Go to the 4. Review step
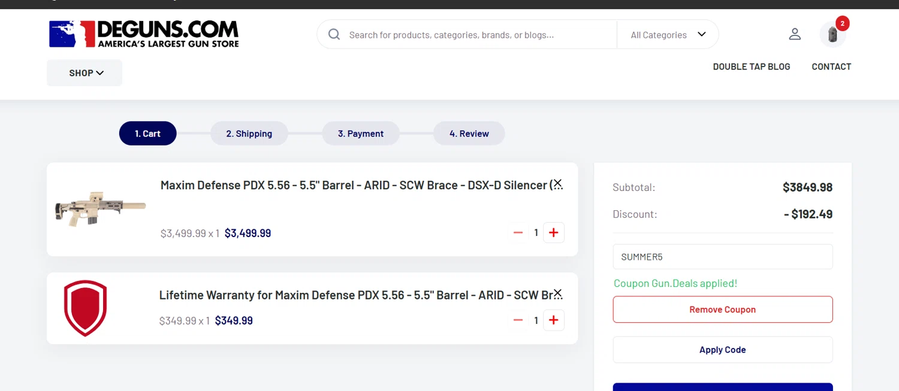Viewport: 899px width, 391px height. (469, 134)
